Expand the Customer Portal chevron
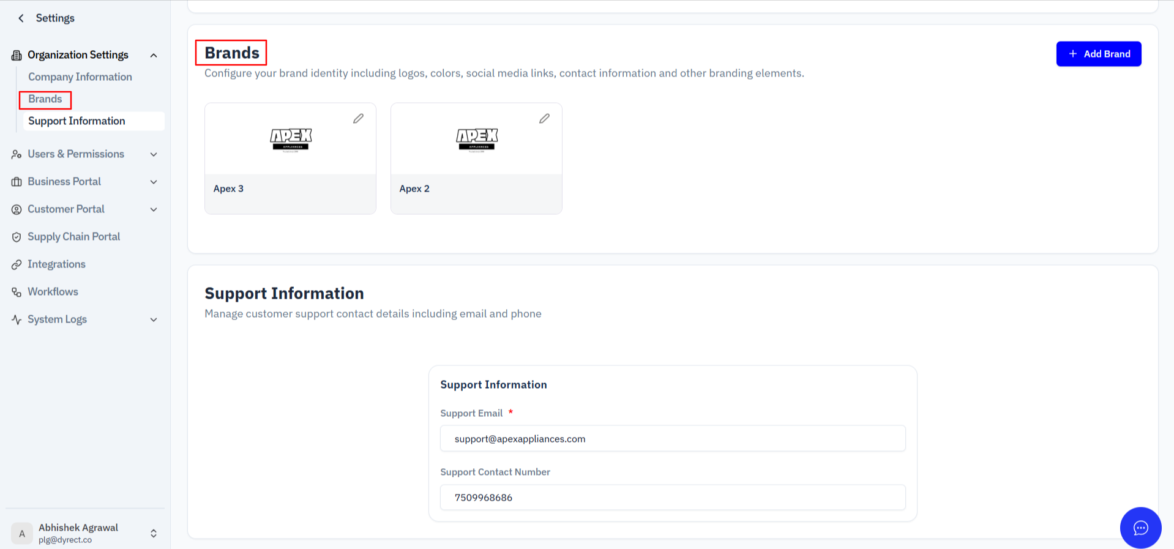Image resolution: width=1174 pixels, height=549 pixels. [x=154, y=209]
